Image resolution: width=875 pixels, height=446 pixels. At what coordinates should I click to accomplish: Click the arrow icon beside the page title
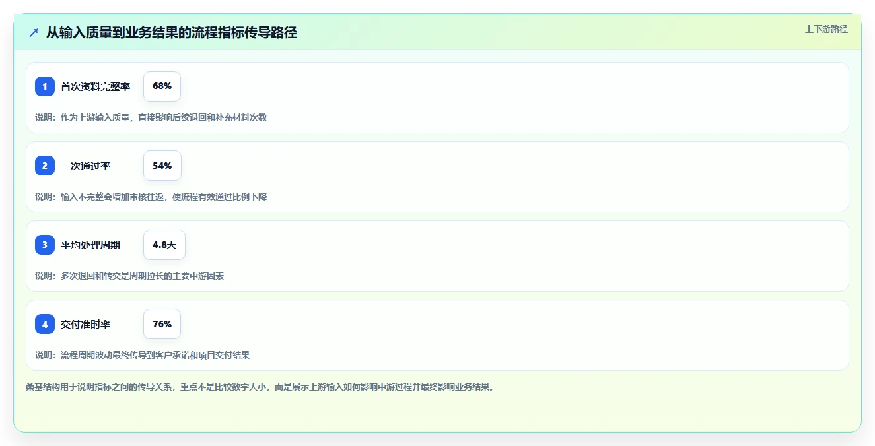click(34, 32)
